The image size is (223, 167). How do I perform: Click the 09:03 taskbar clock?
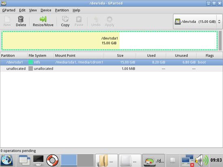click(216, 160)
